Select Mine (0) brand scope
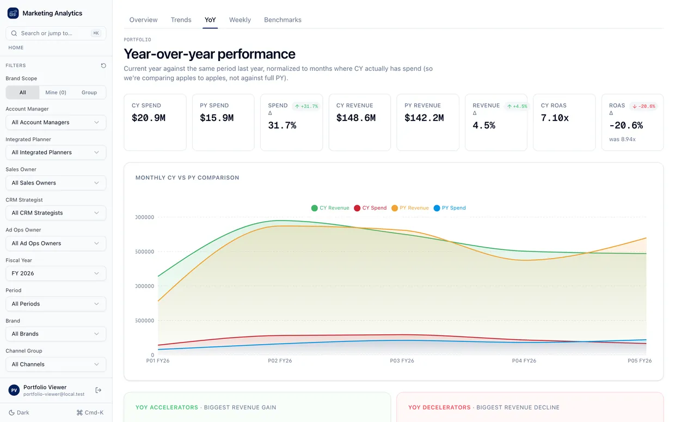675x422 pixels. point(56,93)
